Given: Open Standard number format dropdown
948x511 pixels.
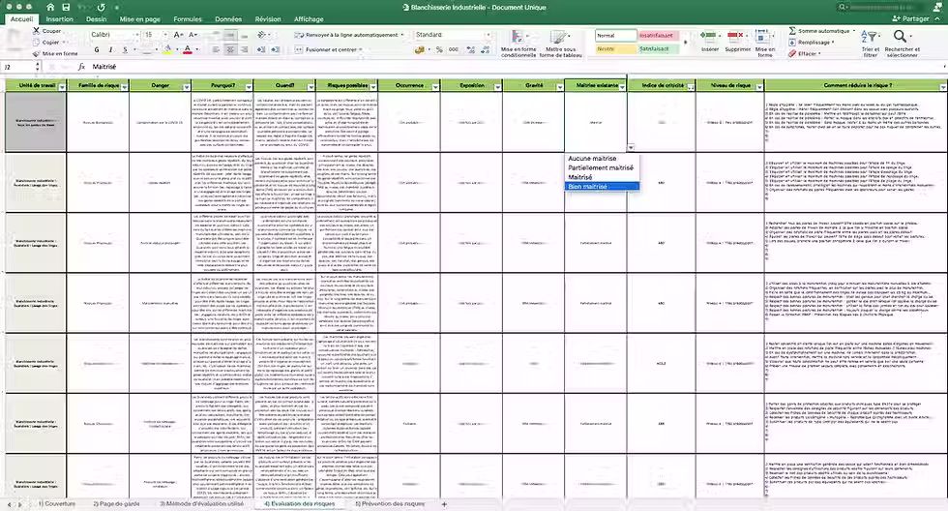Looking at the screenshot, I should (488, 35).
